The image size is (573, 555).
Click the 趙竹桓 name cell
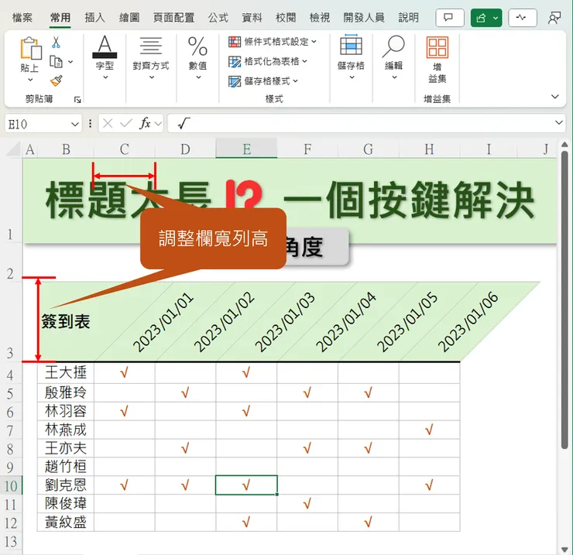66,467
